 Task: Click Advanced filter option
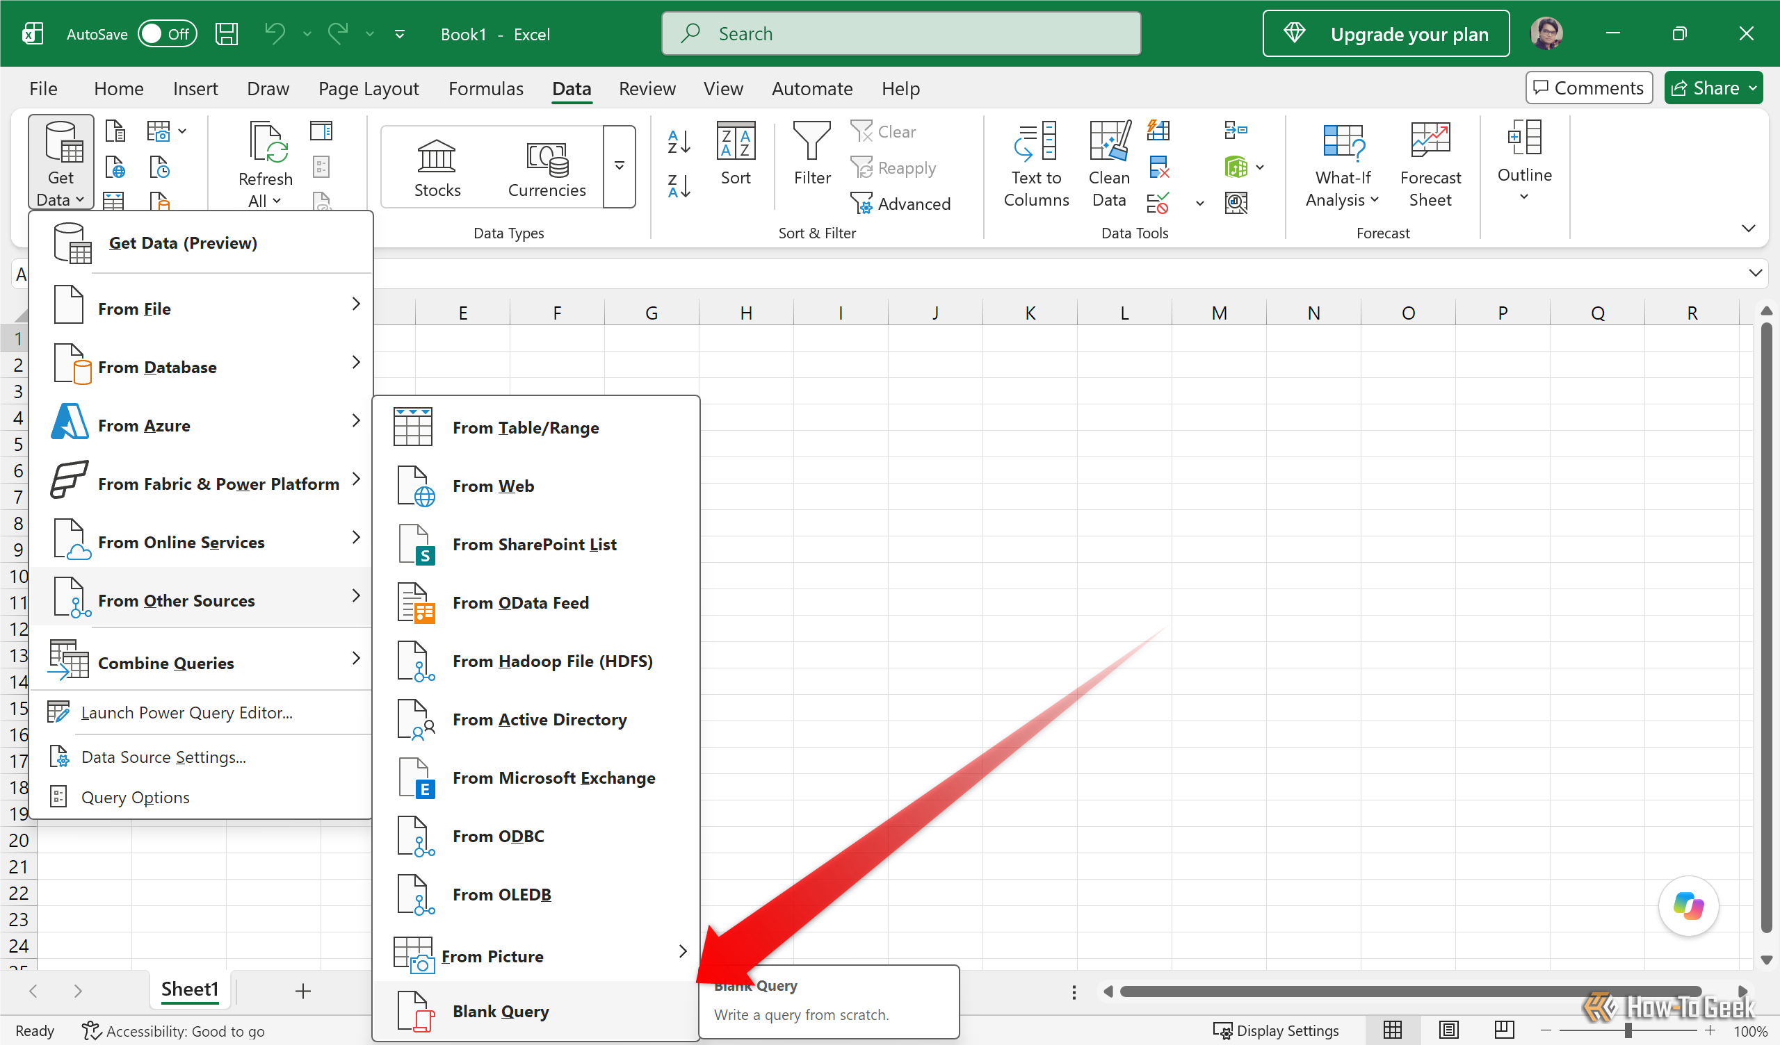click(x=900, y=204)
